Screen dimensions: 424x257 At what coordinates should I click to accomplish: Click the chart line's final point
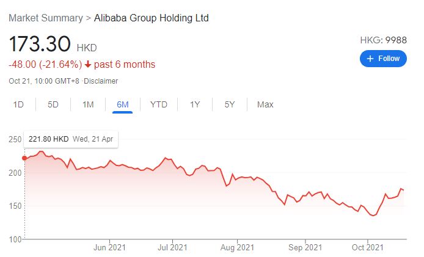(x=404, y=190)
